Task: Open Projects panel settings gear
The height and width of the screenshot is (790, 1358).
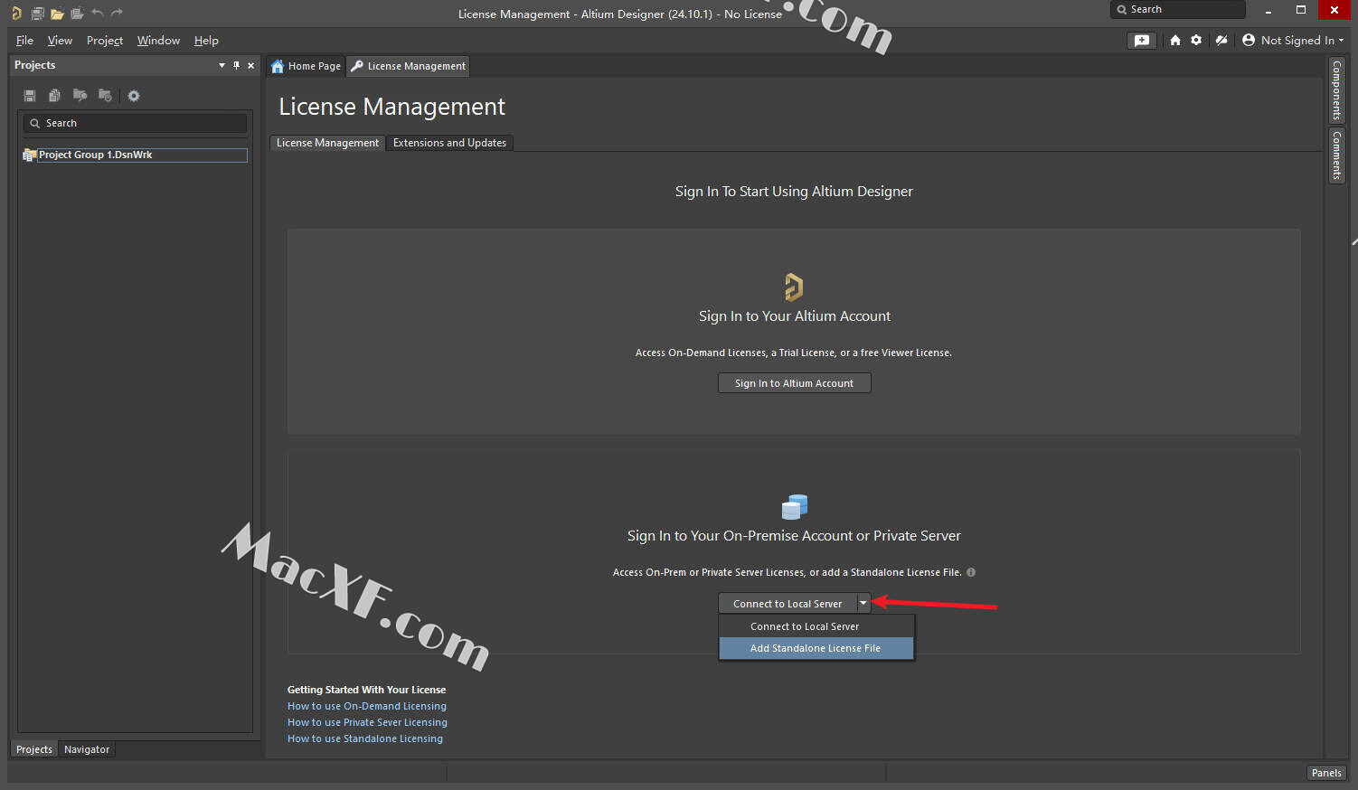Action: (x=134, y=96)
